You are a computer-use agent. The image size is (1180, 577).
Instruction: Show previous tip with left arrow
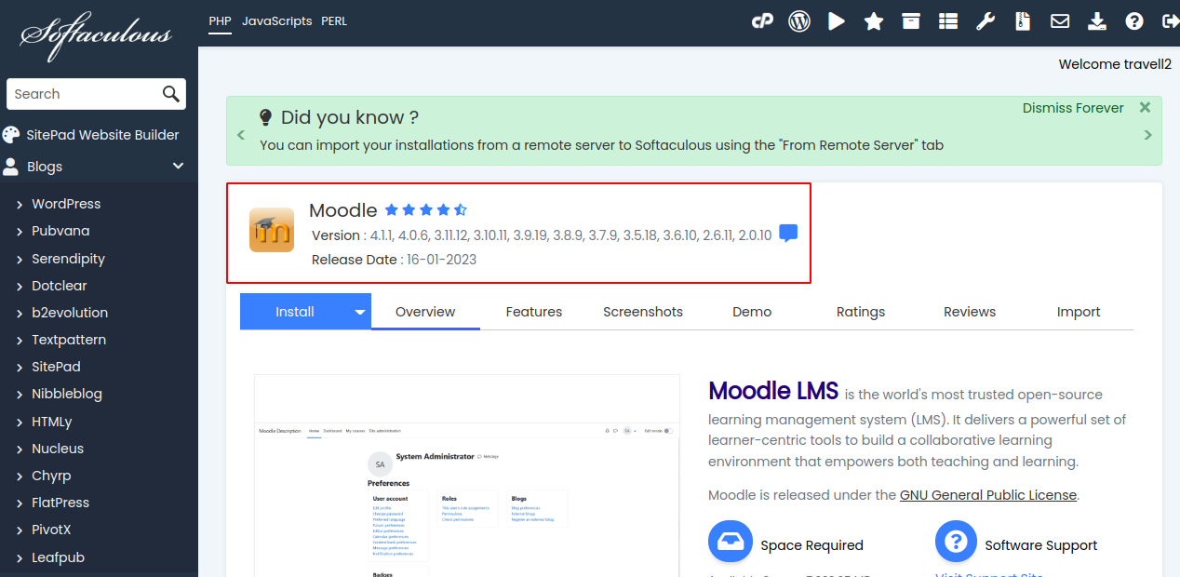point(241,135)
